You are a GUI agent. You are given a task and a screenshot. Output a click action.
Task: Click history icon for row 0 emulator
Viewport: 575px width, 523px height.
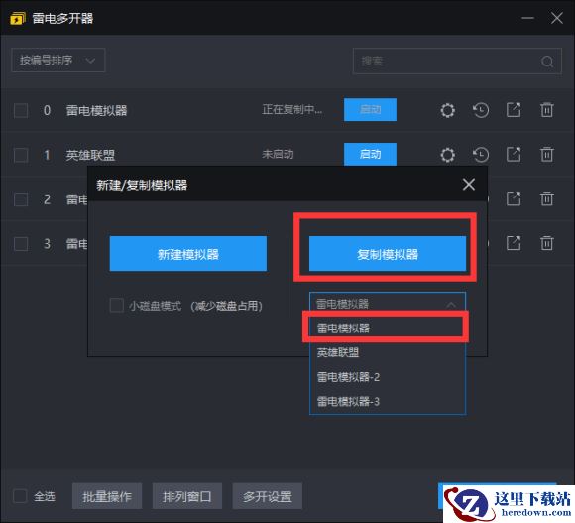click(481, 110)
